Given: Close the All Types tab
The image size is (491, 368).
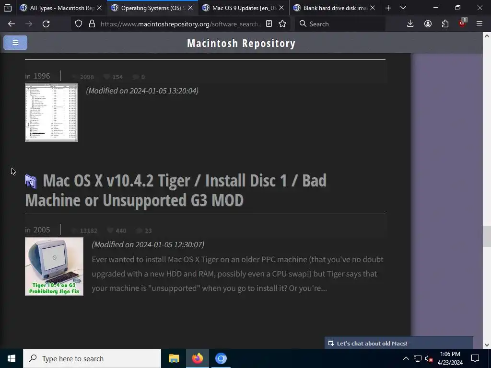Looking at the screenshot, I should click(99, 8).
